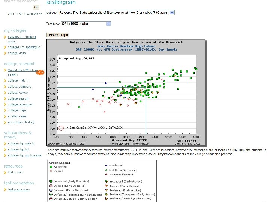Click arrow icon beside college compare
The height and width of the screenshot is (202, 270).
[5, 86]
